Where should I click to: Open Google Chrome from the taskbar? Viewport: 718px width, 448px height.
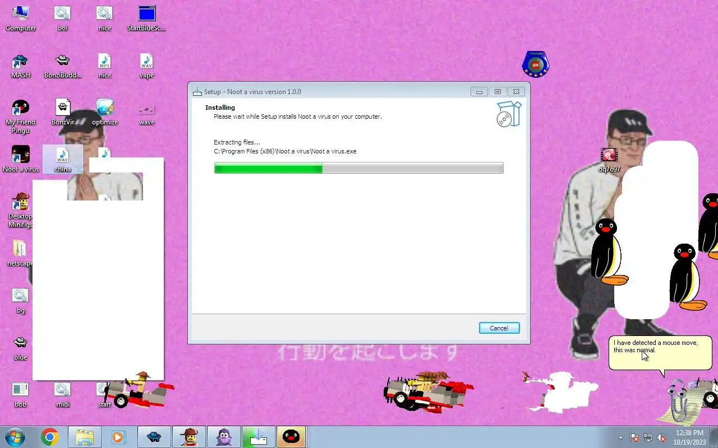49,437
